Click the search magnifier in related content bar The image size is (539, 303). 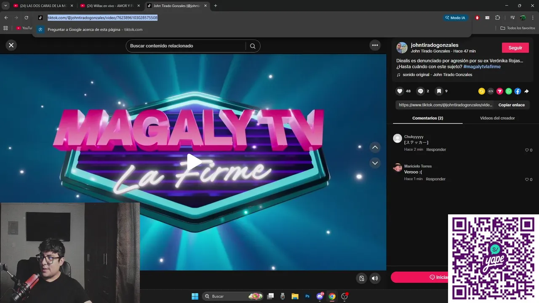click(x=253, y=46)
